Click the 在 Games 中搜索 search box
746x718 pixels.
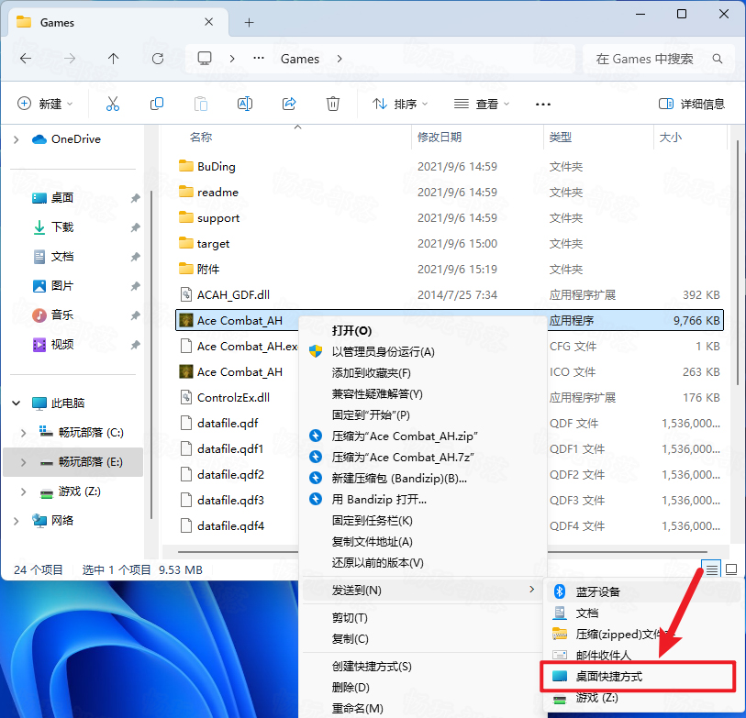pos(659,59)
